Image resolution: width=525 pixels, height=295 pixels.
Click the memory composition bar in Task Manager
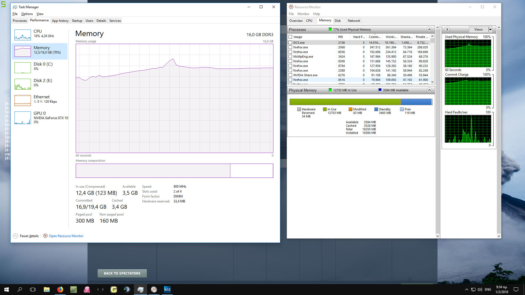tap(174, 171)
